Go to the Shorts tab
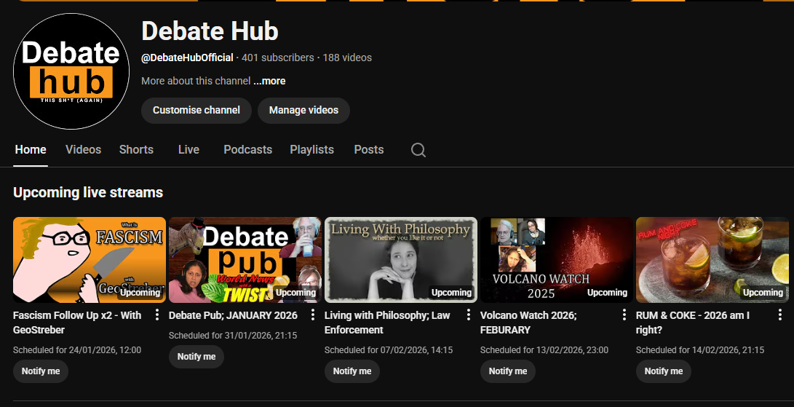 (x=136, y=149)
